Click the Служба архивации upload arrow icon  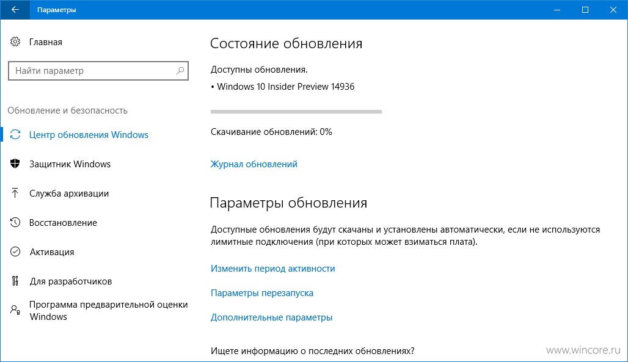(15, 193)
